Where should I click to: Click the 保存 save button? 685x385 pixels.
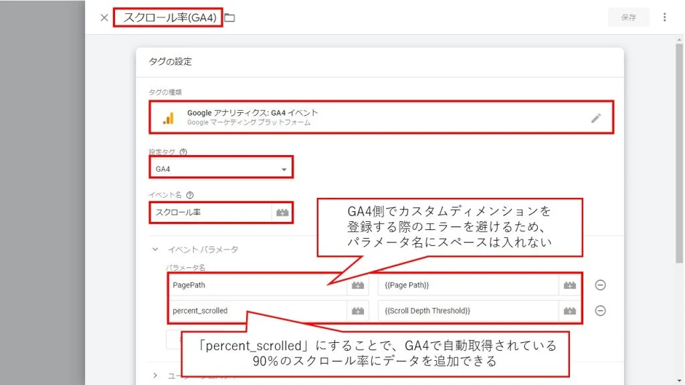click(628, 17)
